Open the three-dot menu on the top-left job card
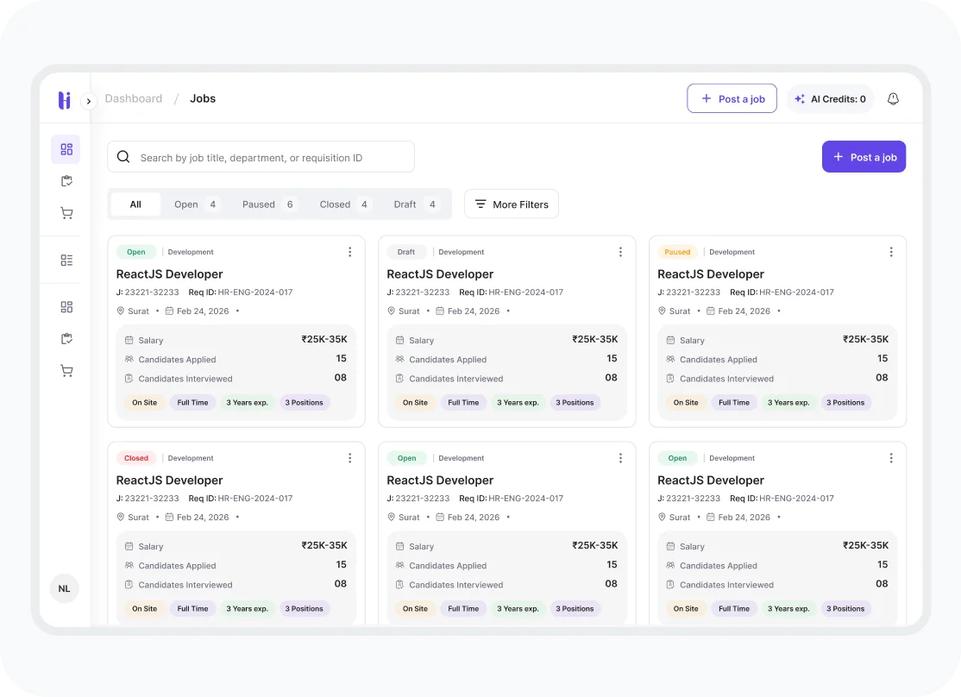The image size is (961, 697). [349, 251]
